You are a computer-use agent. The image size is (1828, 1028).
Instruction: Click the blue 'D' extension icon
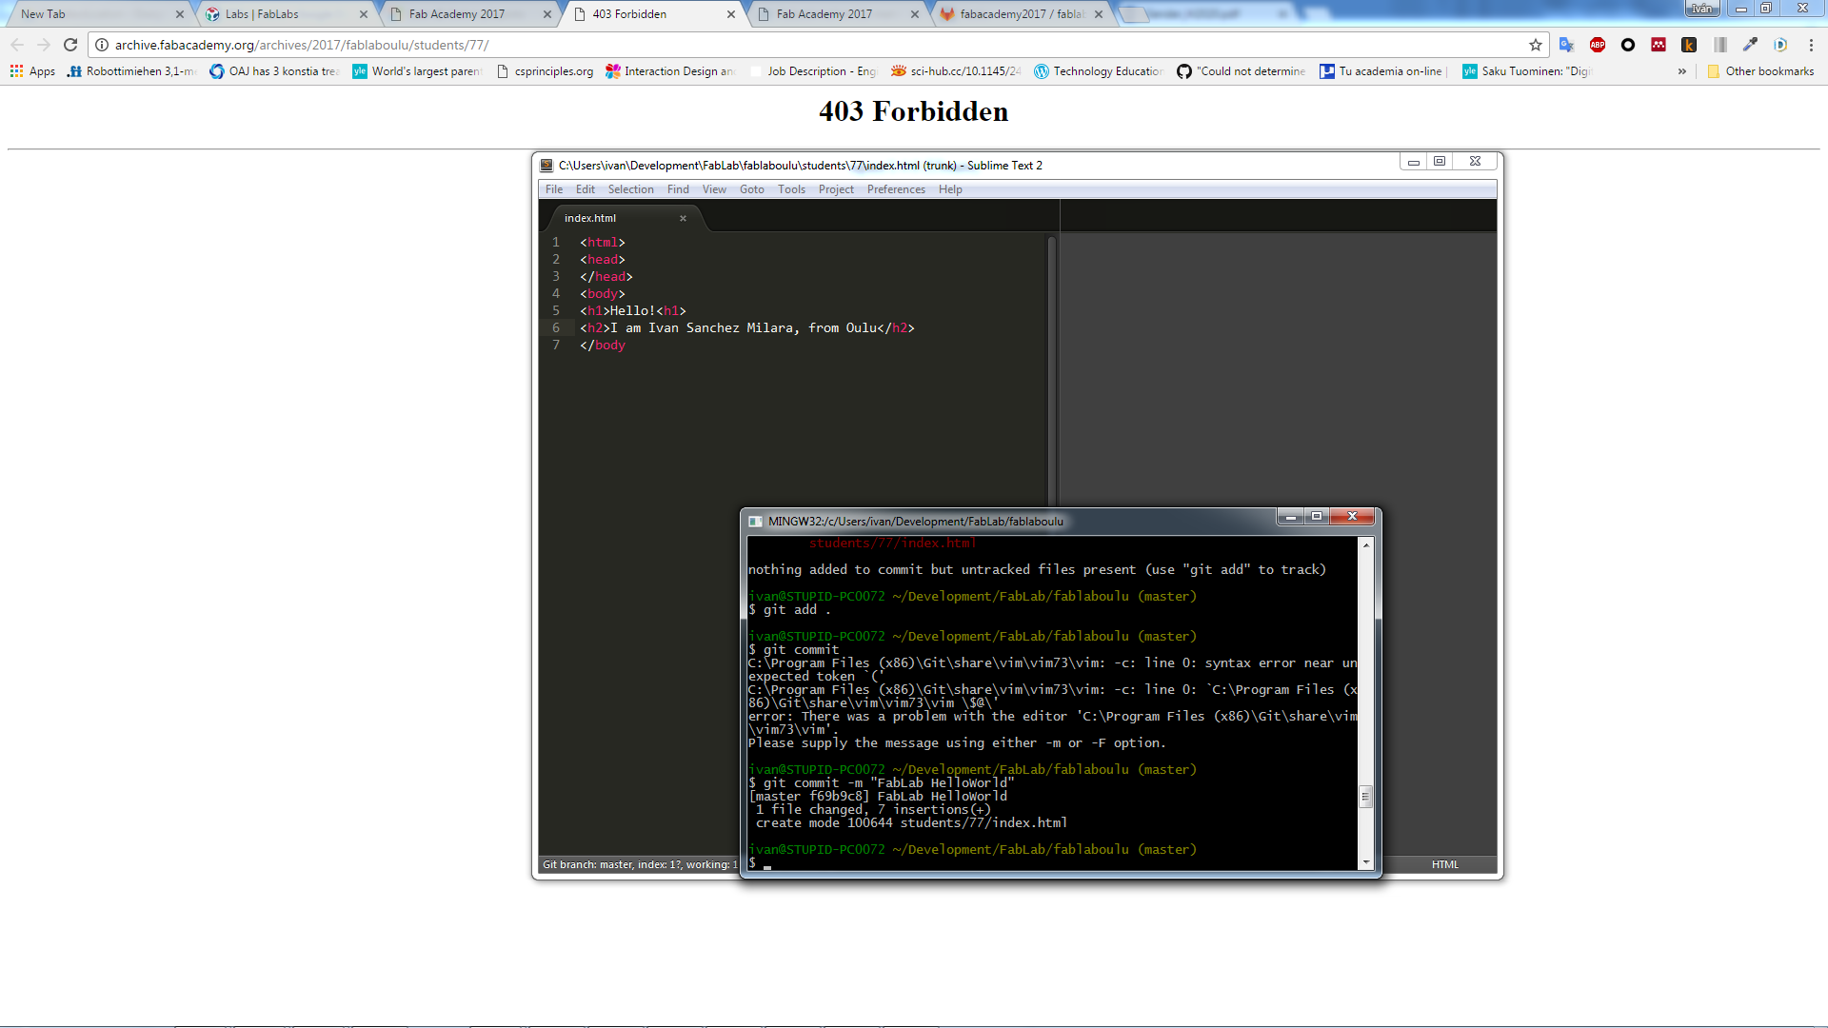[1780, 45]
